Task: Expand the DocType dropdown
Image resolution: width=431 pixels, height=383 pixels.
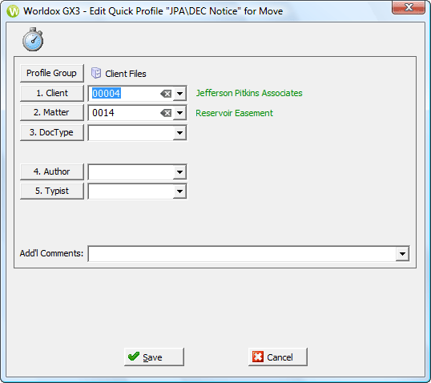Action: click(179, 133)
